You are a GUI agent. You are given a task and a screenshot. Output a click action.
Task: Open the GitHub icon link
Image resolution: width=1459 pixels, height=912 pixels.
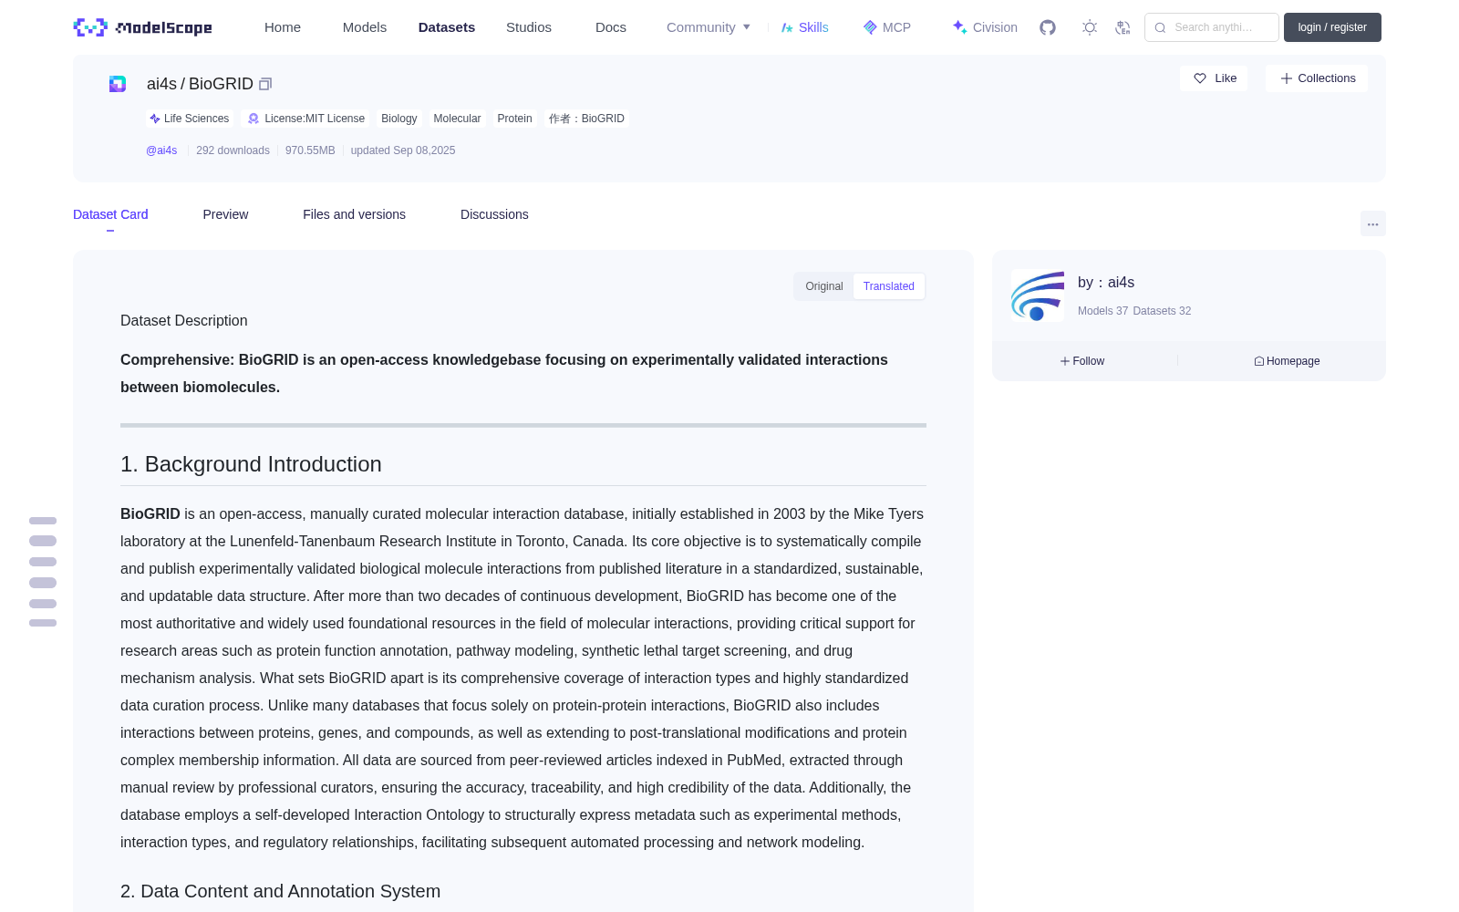(1048, 27)
